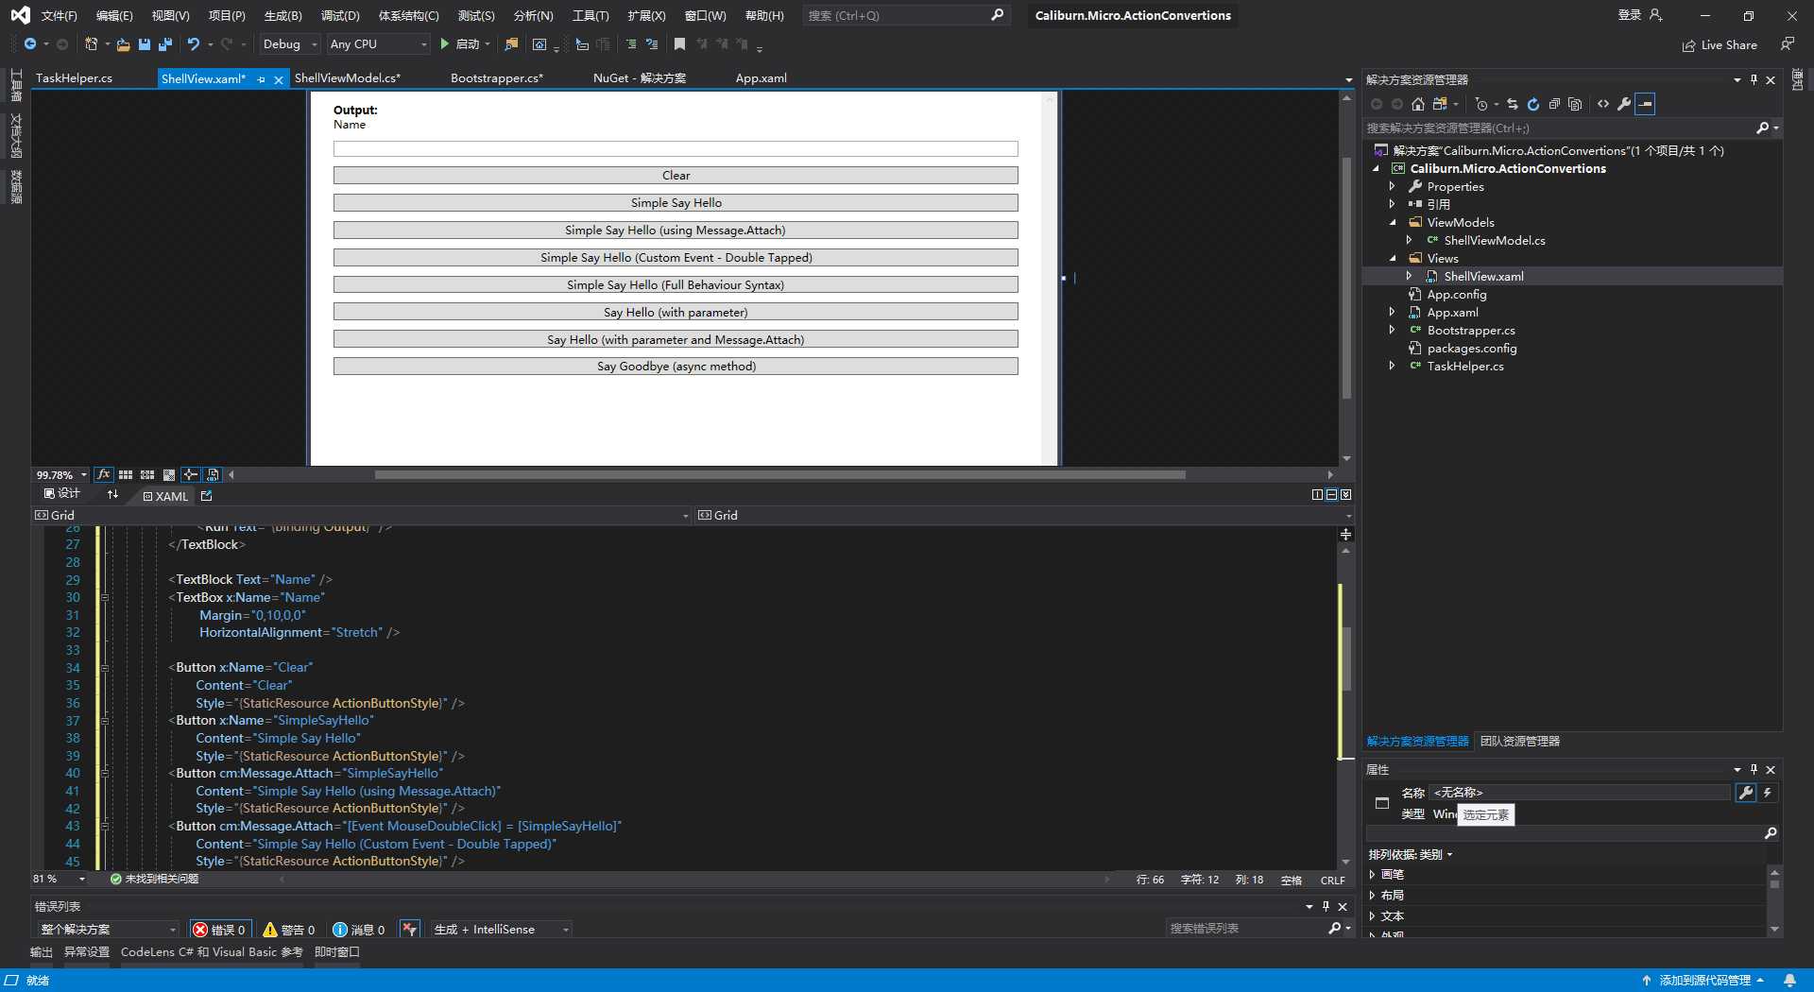Screen dimensions: 1814x992
Task: Click the designer vertical scrollbar thumb
Action: pos(1346,278)
